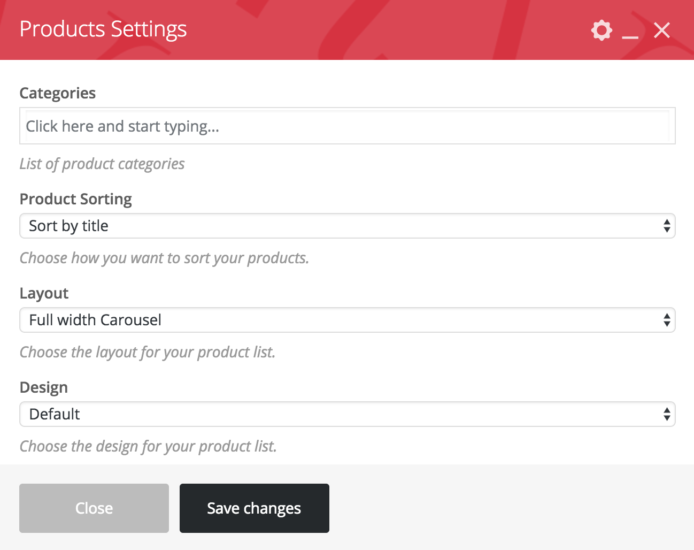
Task: Click the Products Settings title text
Action: [103, 29]
